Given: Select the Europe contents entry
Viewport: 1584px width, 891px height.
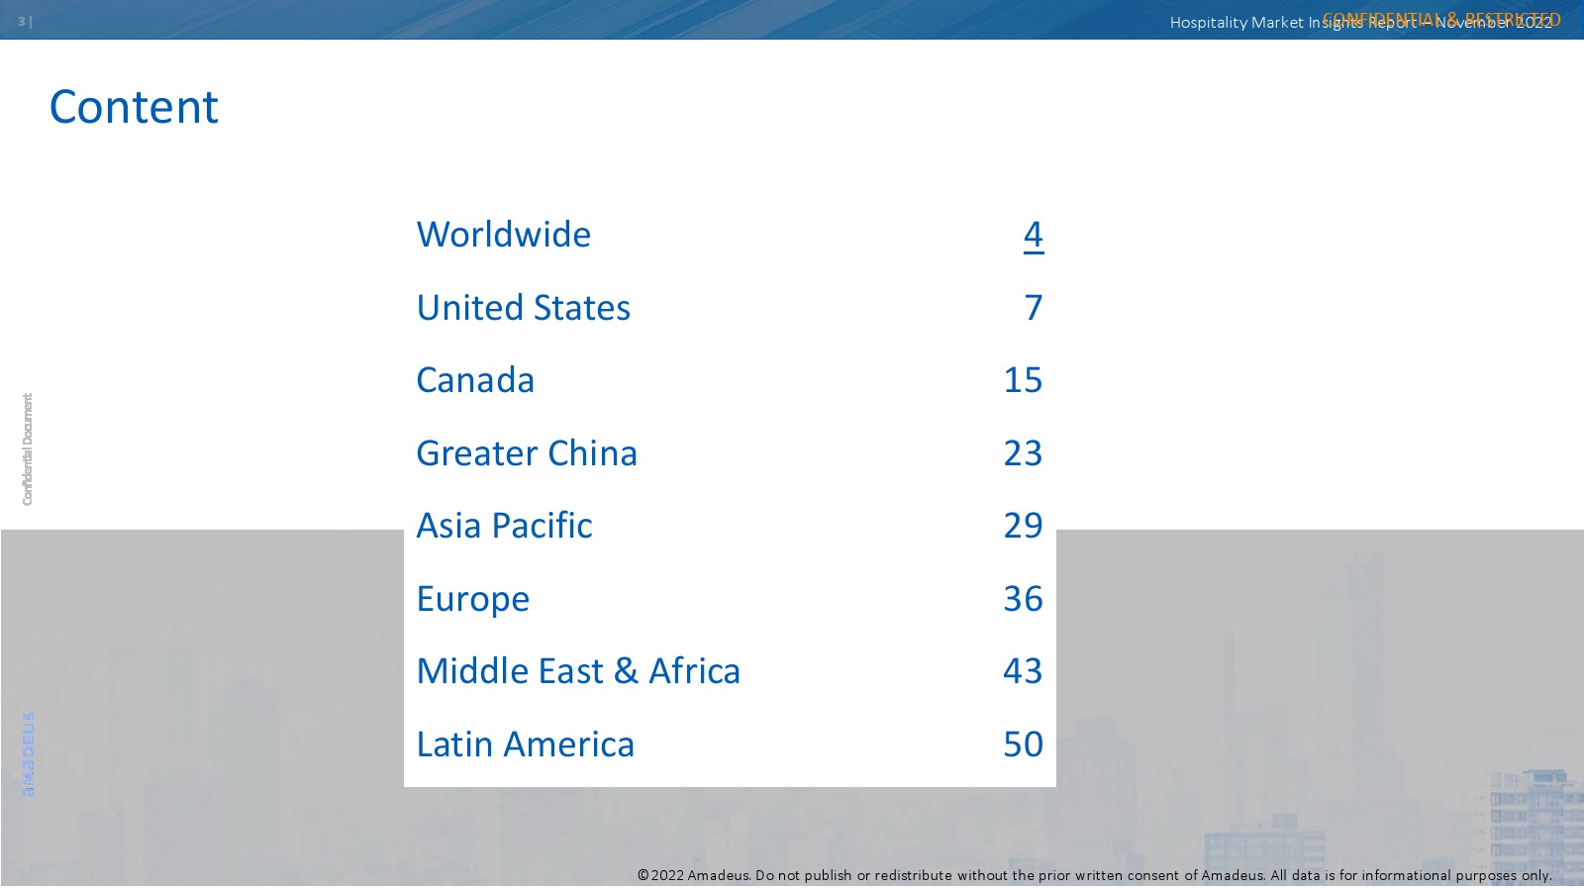Looking at the screenshot, I should point(472,599).
